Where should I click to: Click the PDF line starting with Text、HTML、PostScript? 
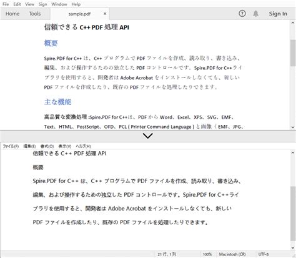click(x=144, y=127)
